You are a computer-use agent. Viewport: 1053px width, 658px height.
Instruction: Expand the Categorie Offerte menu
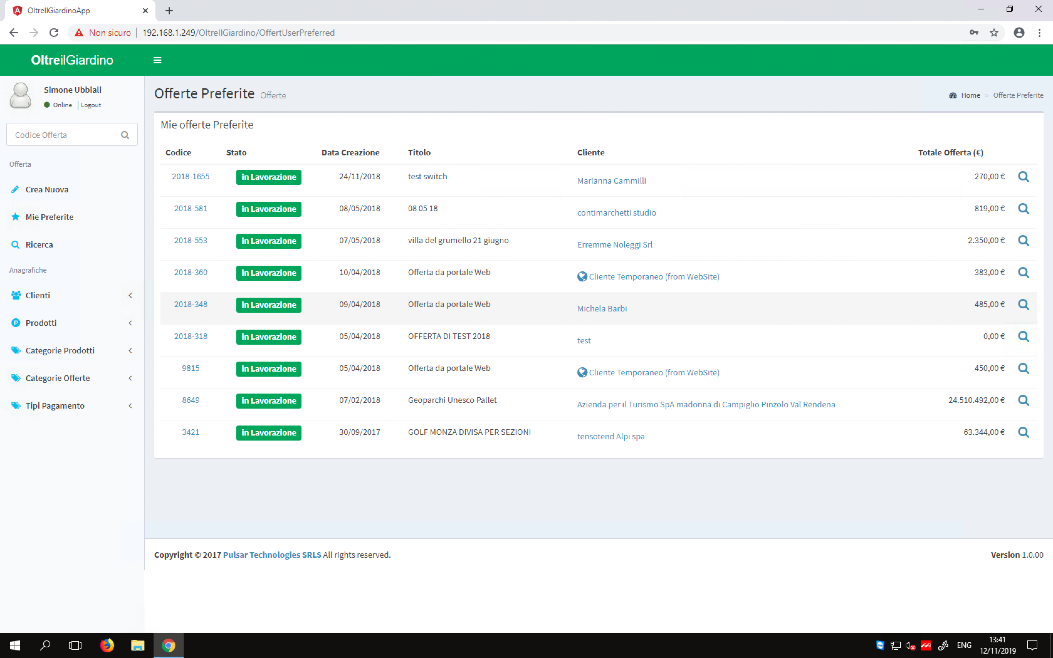coord(72,378)
